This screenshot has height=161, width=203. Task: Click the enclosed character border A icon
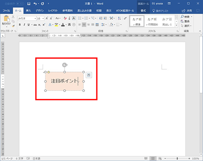(74, 18)
